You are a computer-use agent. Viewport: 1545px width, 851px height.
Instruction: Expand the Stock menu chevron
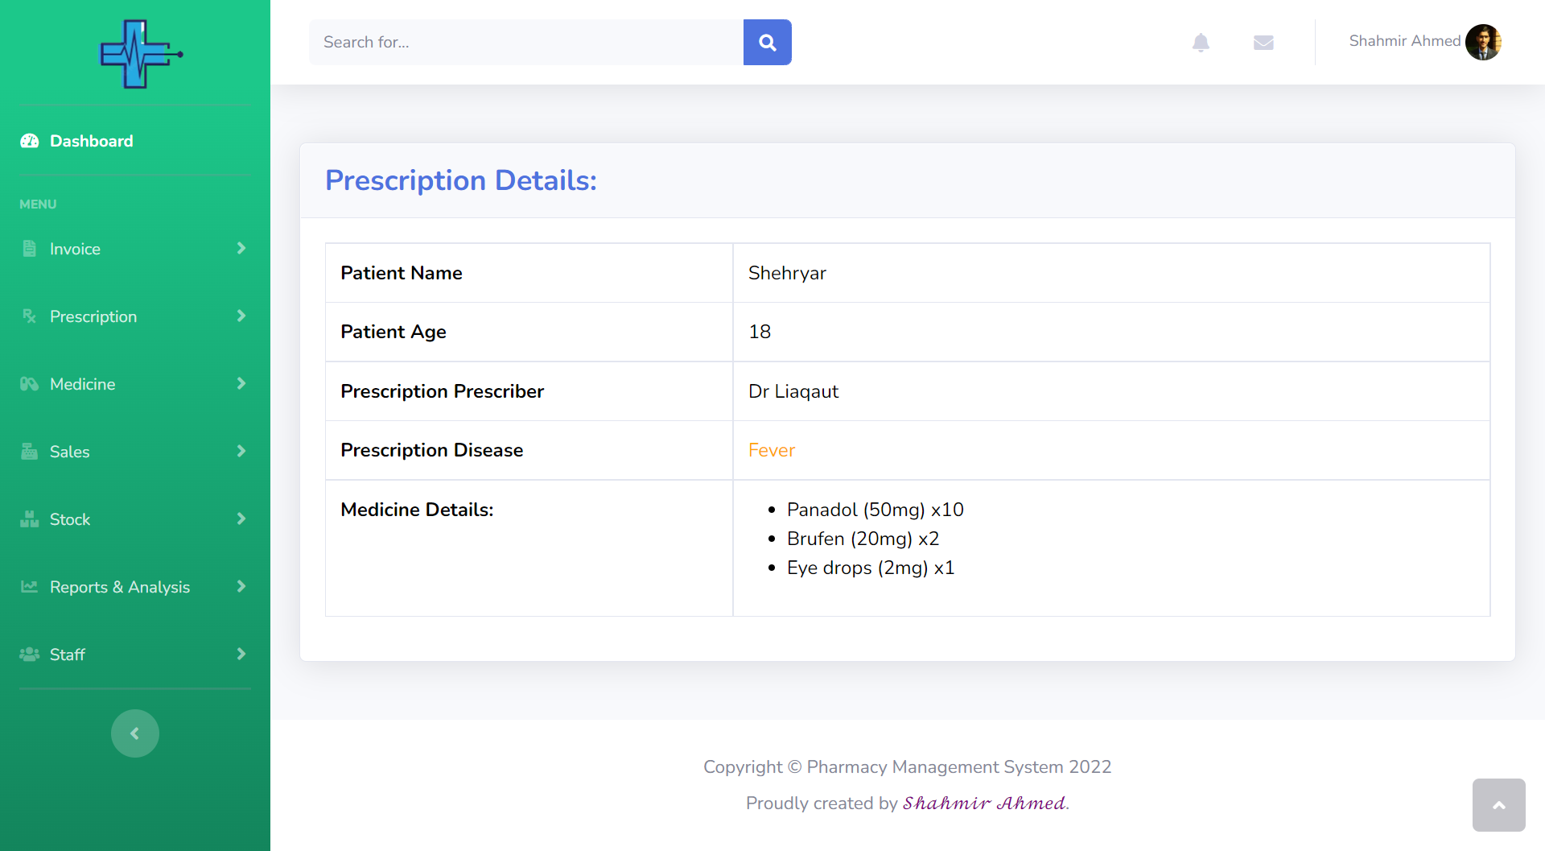[x=241, y=519]
